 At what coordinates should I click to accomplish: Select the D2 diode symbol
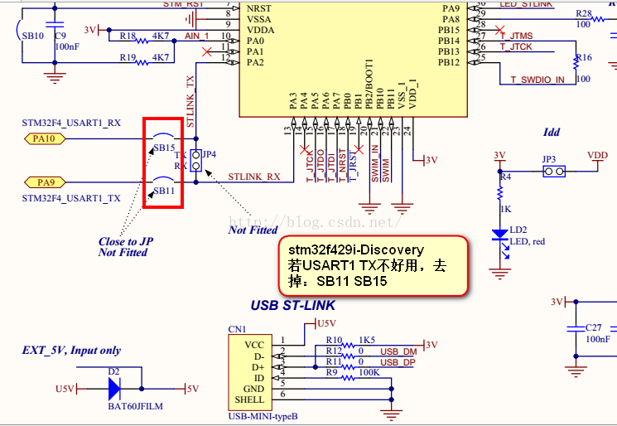(x=114, y=389)
